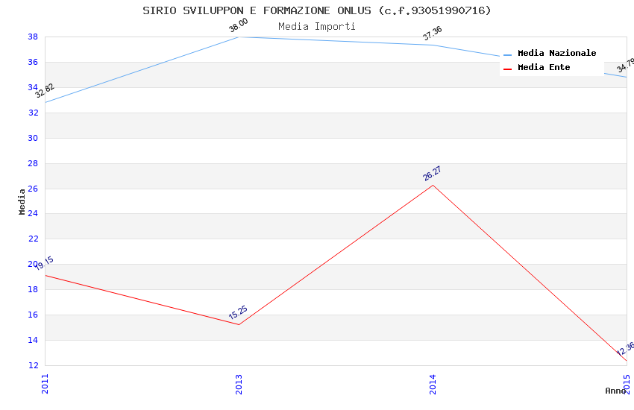634x410 pixels.
Task: Click the 32.82 data point label
Action: pyautogui.click(x=45, y=91)
